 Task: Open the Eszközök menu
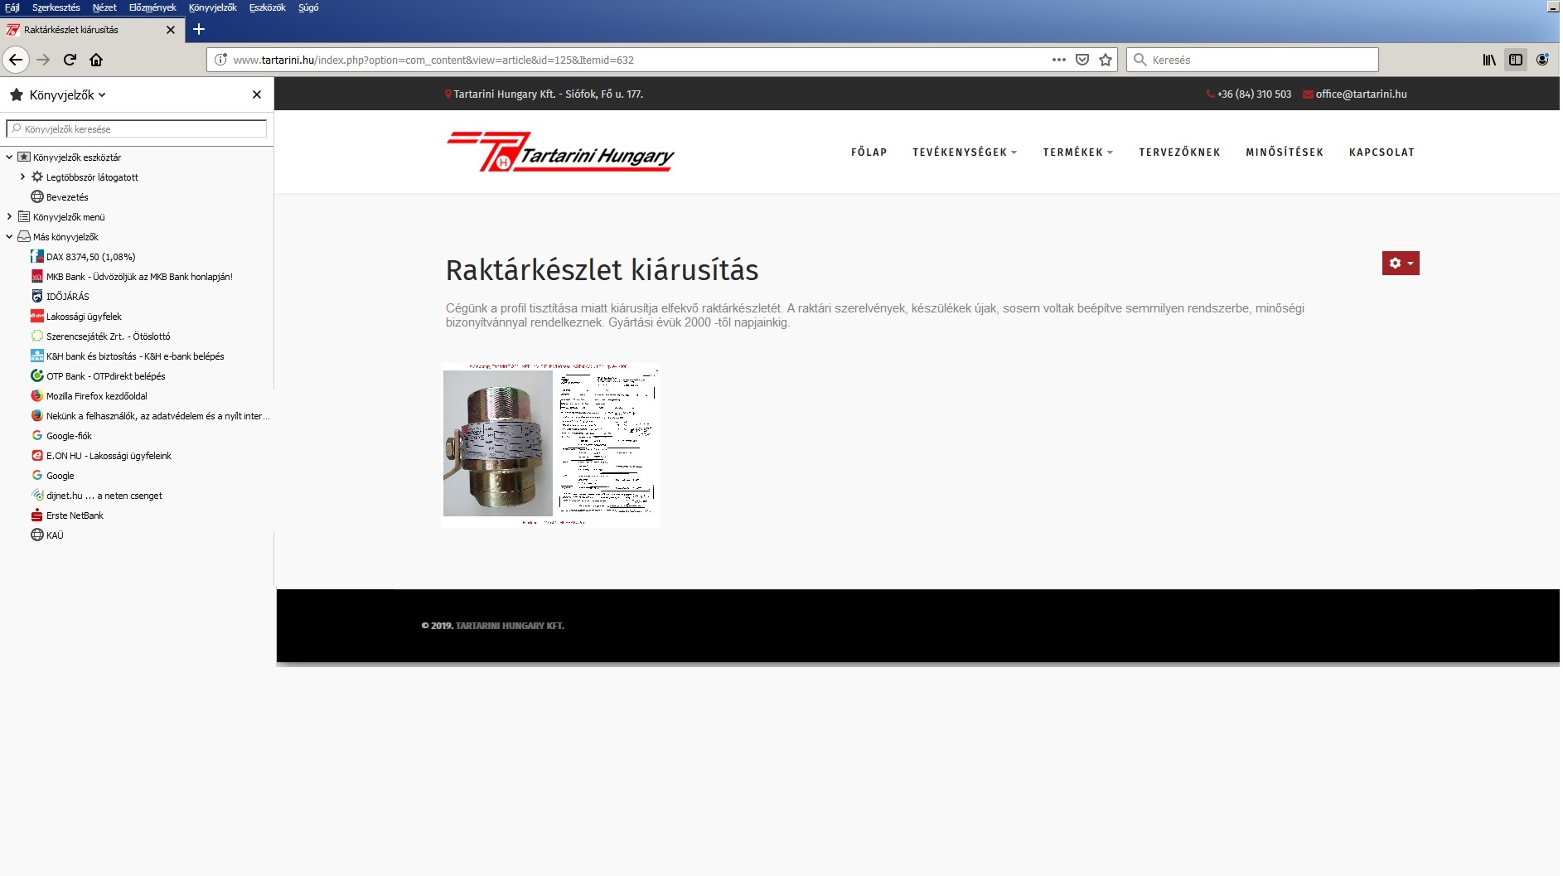267,7
